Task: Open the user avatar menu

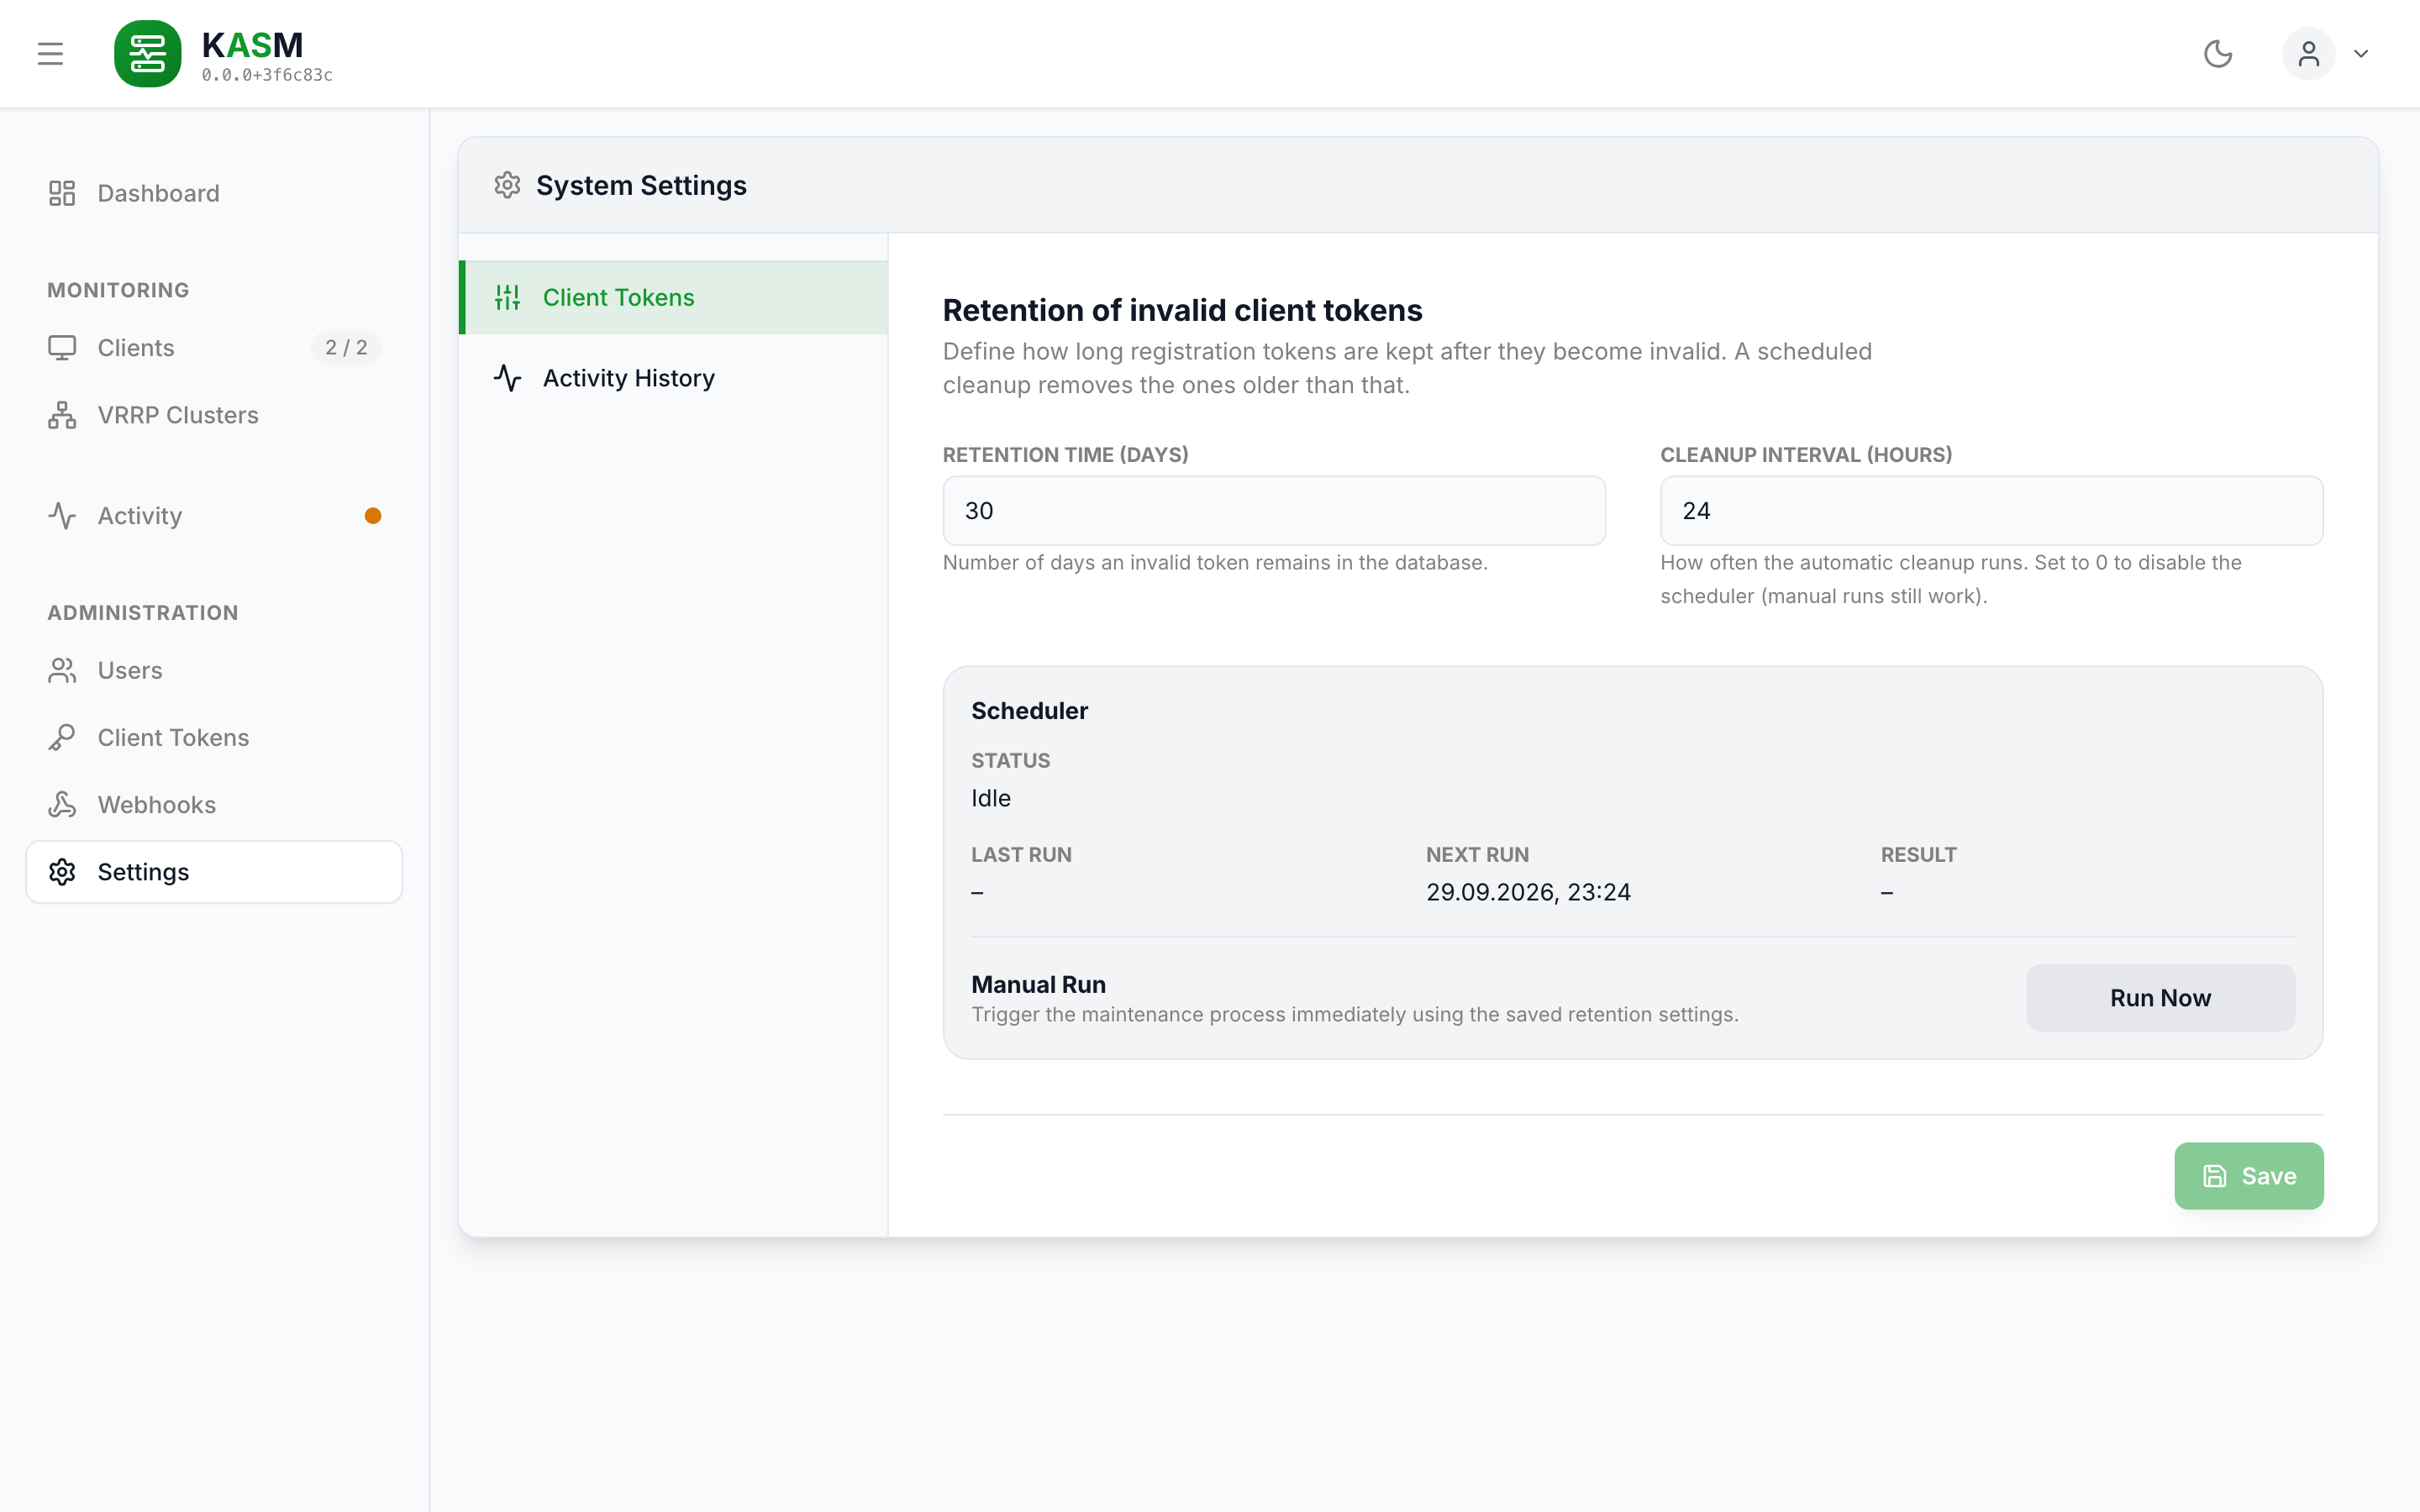Action: 2308,54
